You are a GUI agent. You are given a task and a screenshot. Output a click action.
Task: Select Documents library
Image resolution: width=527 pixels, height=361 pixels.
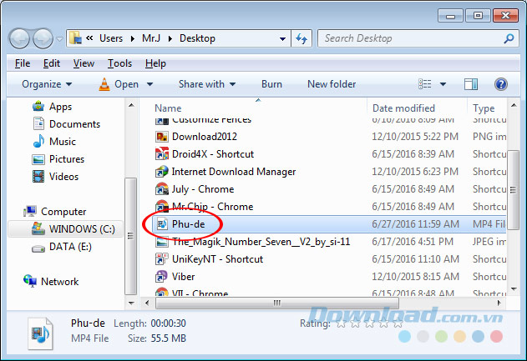(66, 123)
